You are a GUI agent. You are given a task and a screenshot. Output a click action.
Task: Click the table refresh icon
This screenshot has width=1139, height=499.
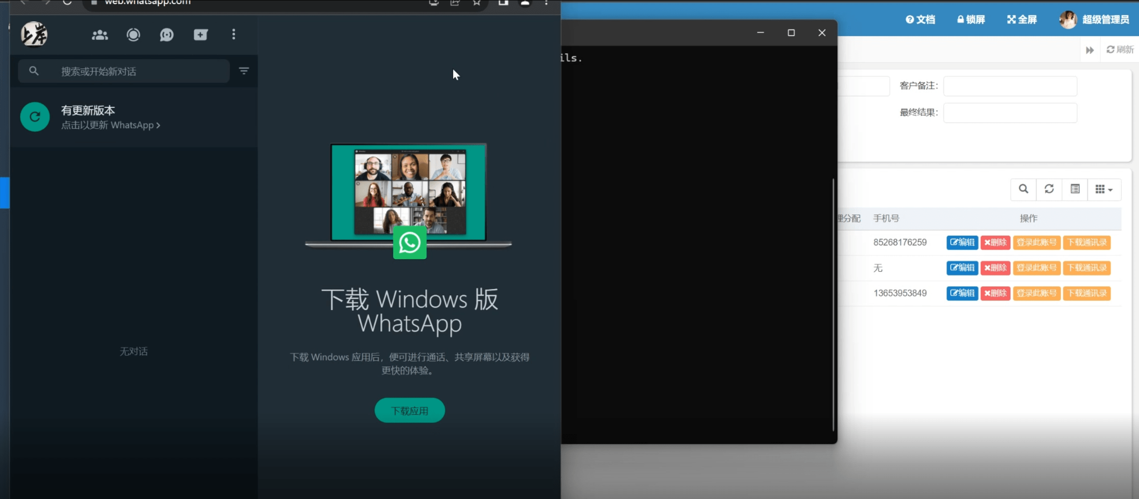coord(1049,189)
